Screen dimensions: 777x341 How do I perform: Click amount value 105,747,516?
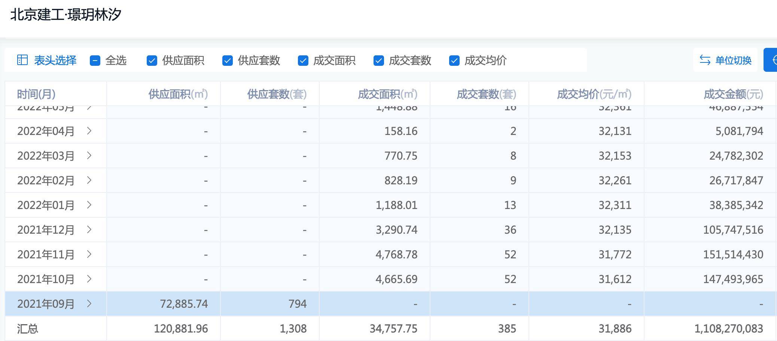(x=733, y=230)
